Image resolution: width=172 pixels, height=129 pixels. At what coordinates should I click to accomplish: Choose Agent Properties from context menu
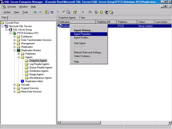(x=83, y=34)
